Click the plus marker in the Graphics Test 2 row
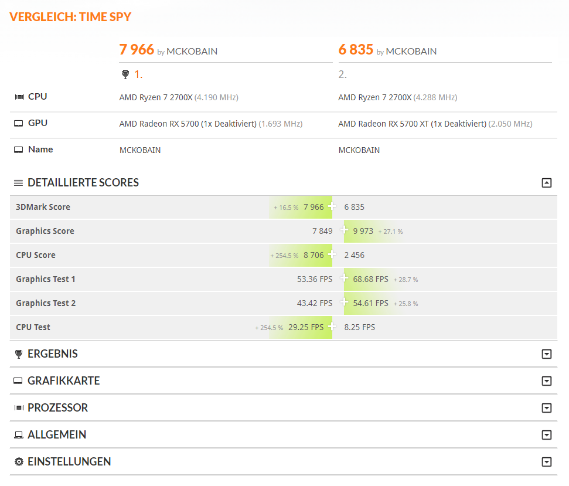This screenshot has width=569, height=486. pos(344,302)
